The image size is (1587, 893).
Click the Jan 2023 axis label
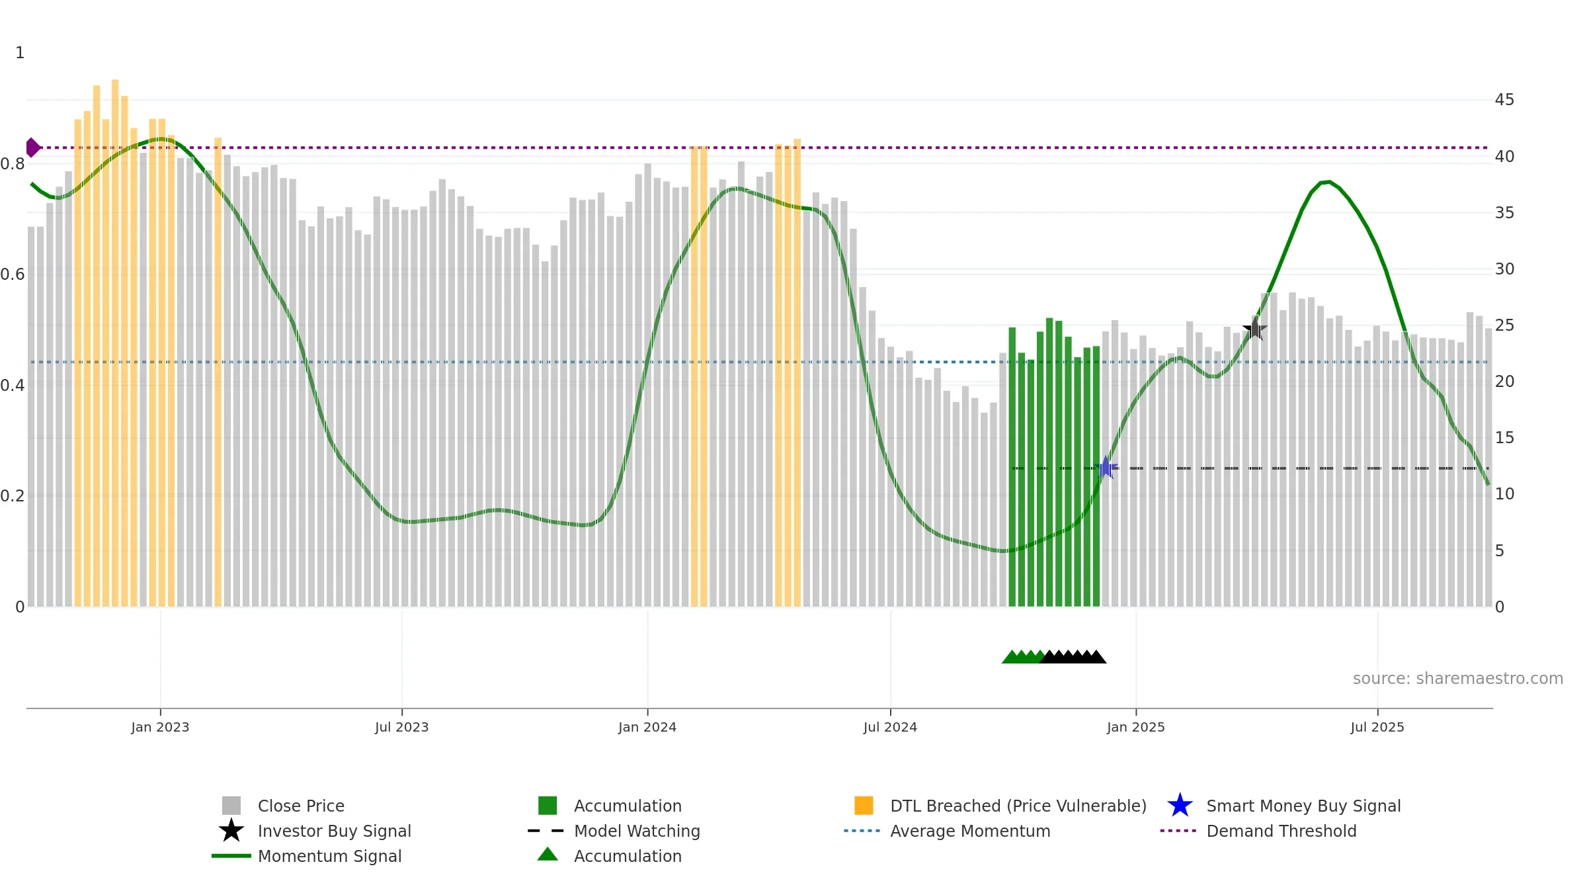(x=160, y=727)
